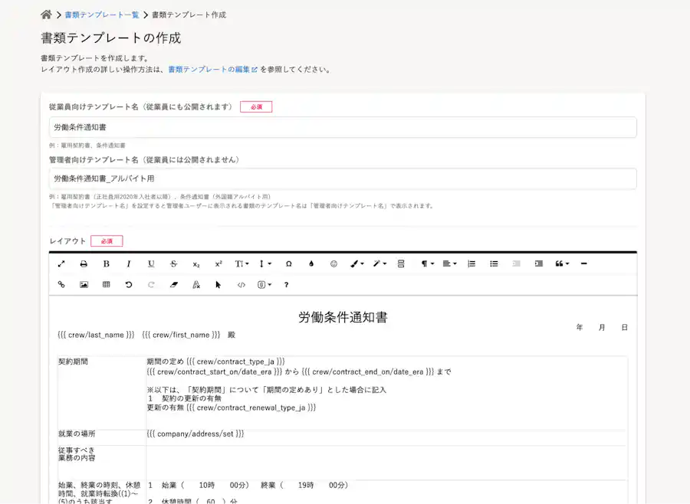Open the blockquote dropdown
690x504 pixels.
(x=561, y=263)
